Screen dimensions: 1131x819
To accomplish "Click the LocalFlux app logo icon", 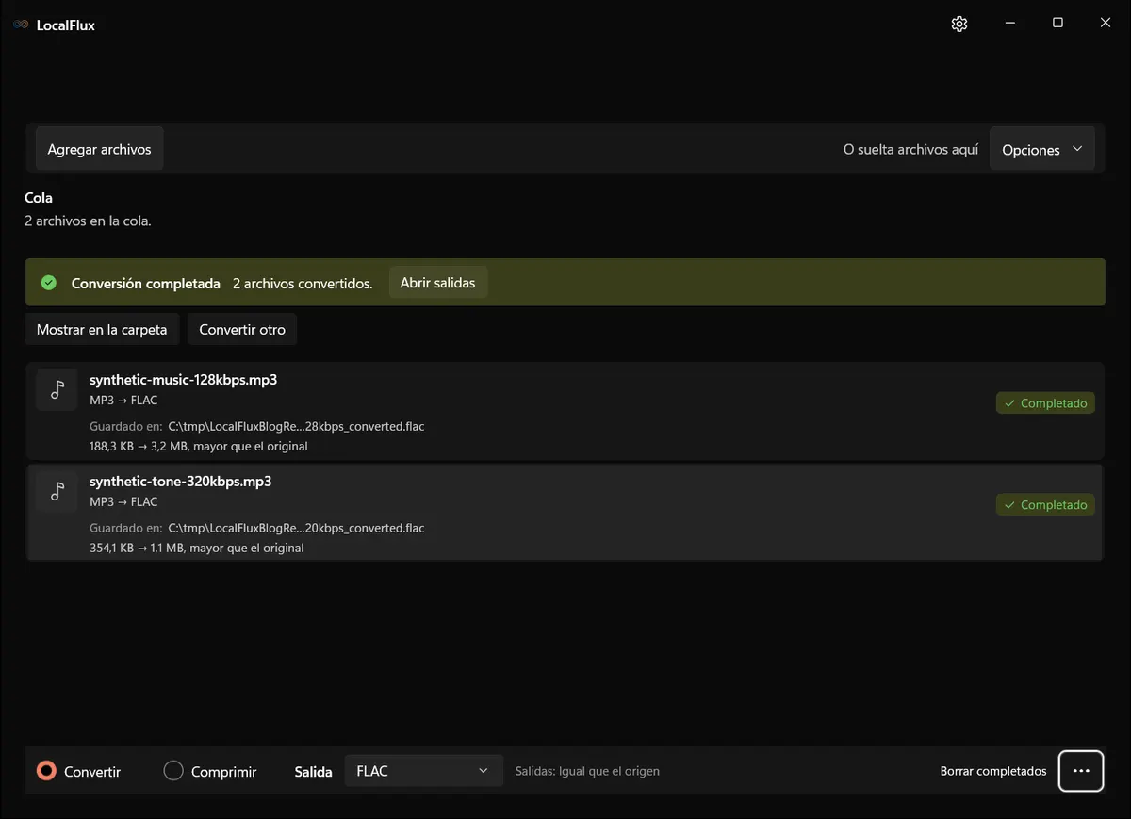I will pos(21,25).
